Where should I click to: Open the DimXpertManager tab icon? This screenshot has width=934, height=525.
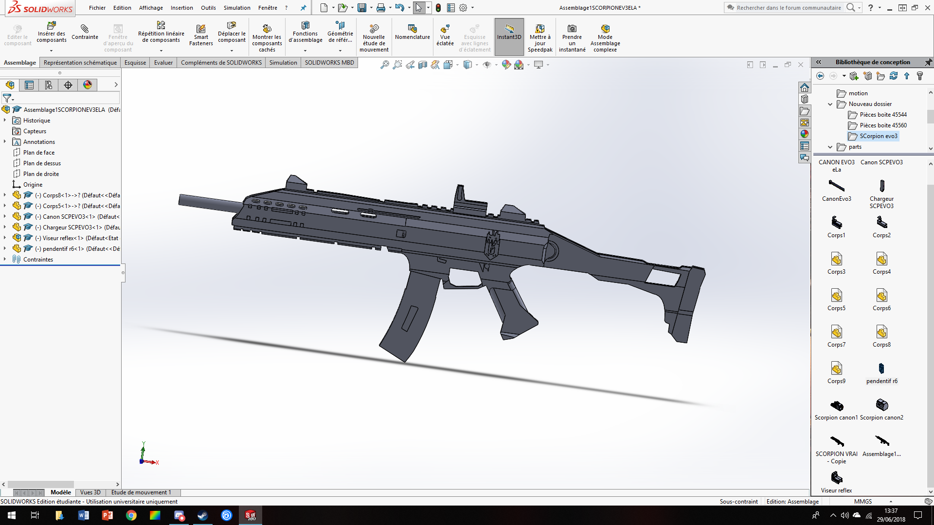68,85
